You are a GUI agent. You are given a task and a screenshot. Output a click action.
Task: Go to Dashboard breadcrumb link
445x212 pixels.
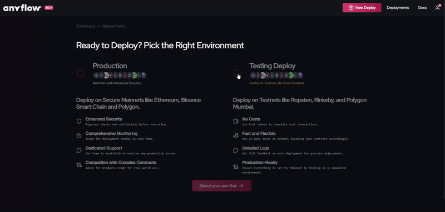pos(86,26)
